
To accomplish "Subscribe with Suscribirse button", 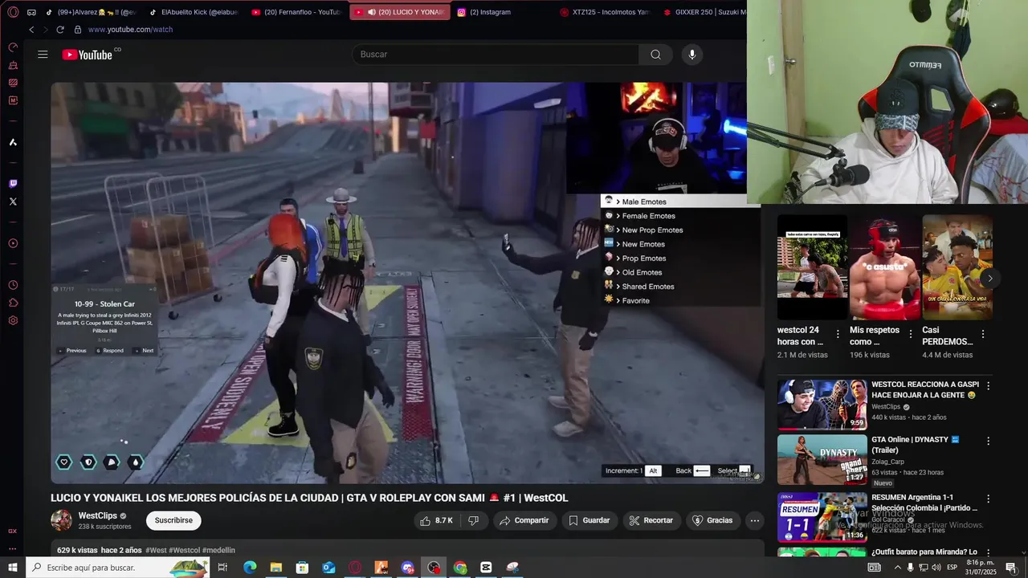I will coord(173,520).
